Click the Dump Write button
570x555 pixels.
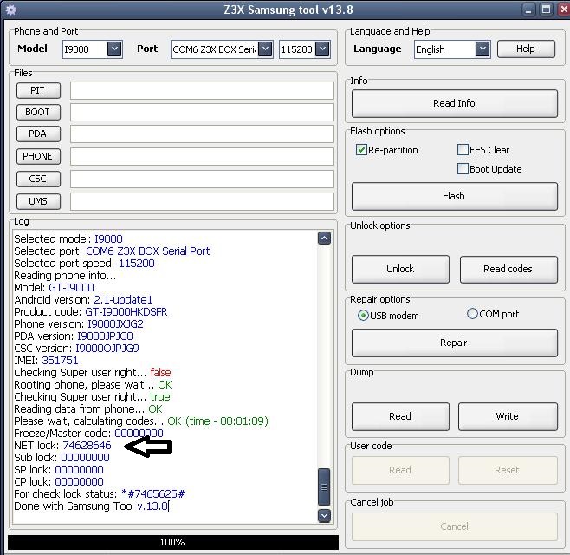click(508, 416)
